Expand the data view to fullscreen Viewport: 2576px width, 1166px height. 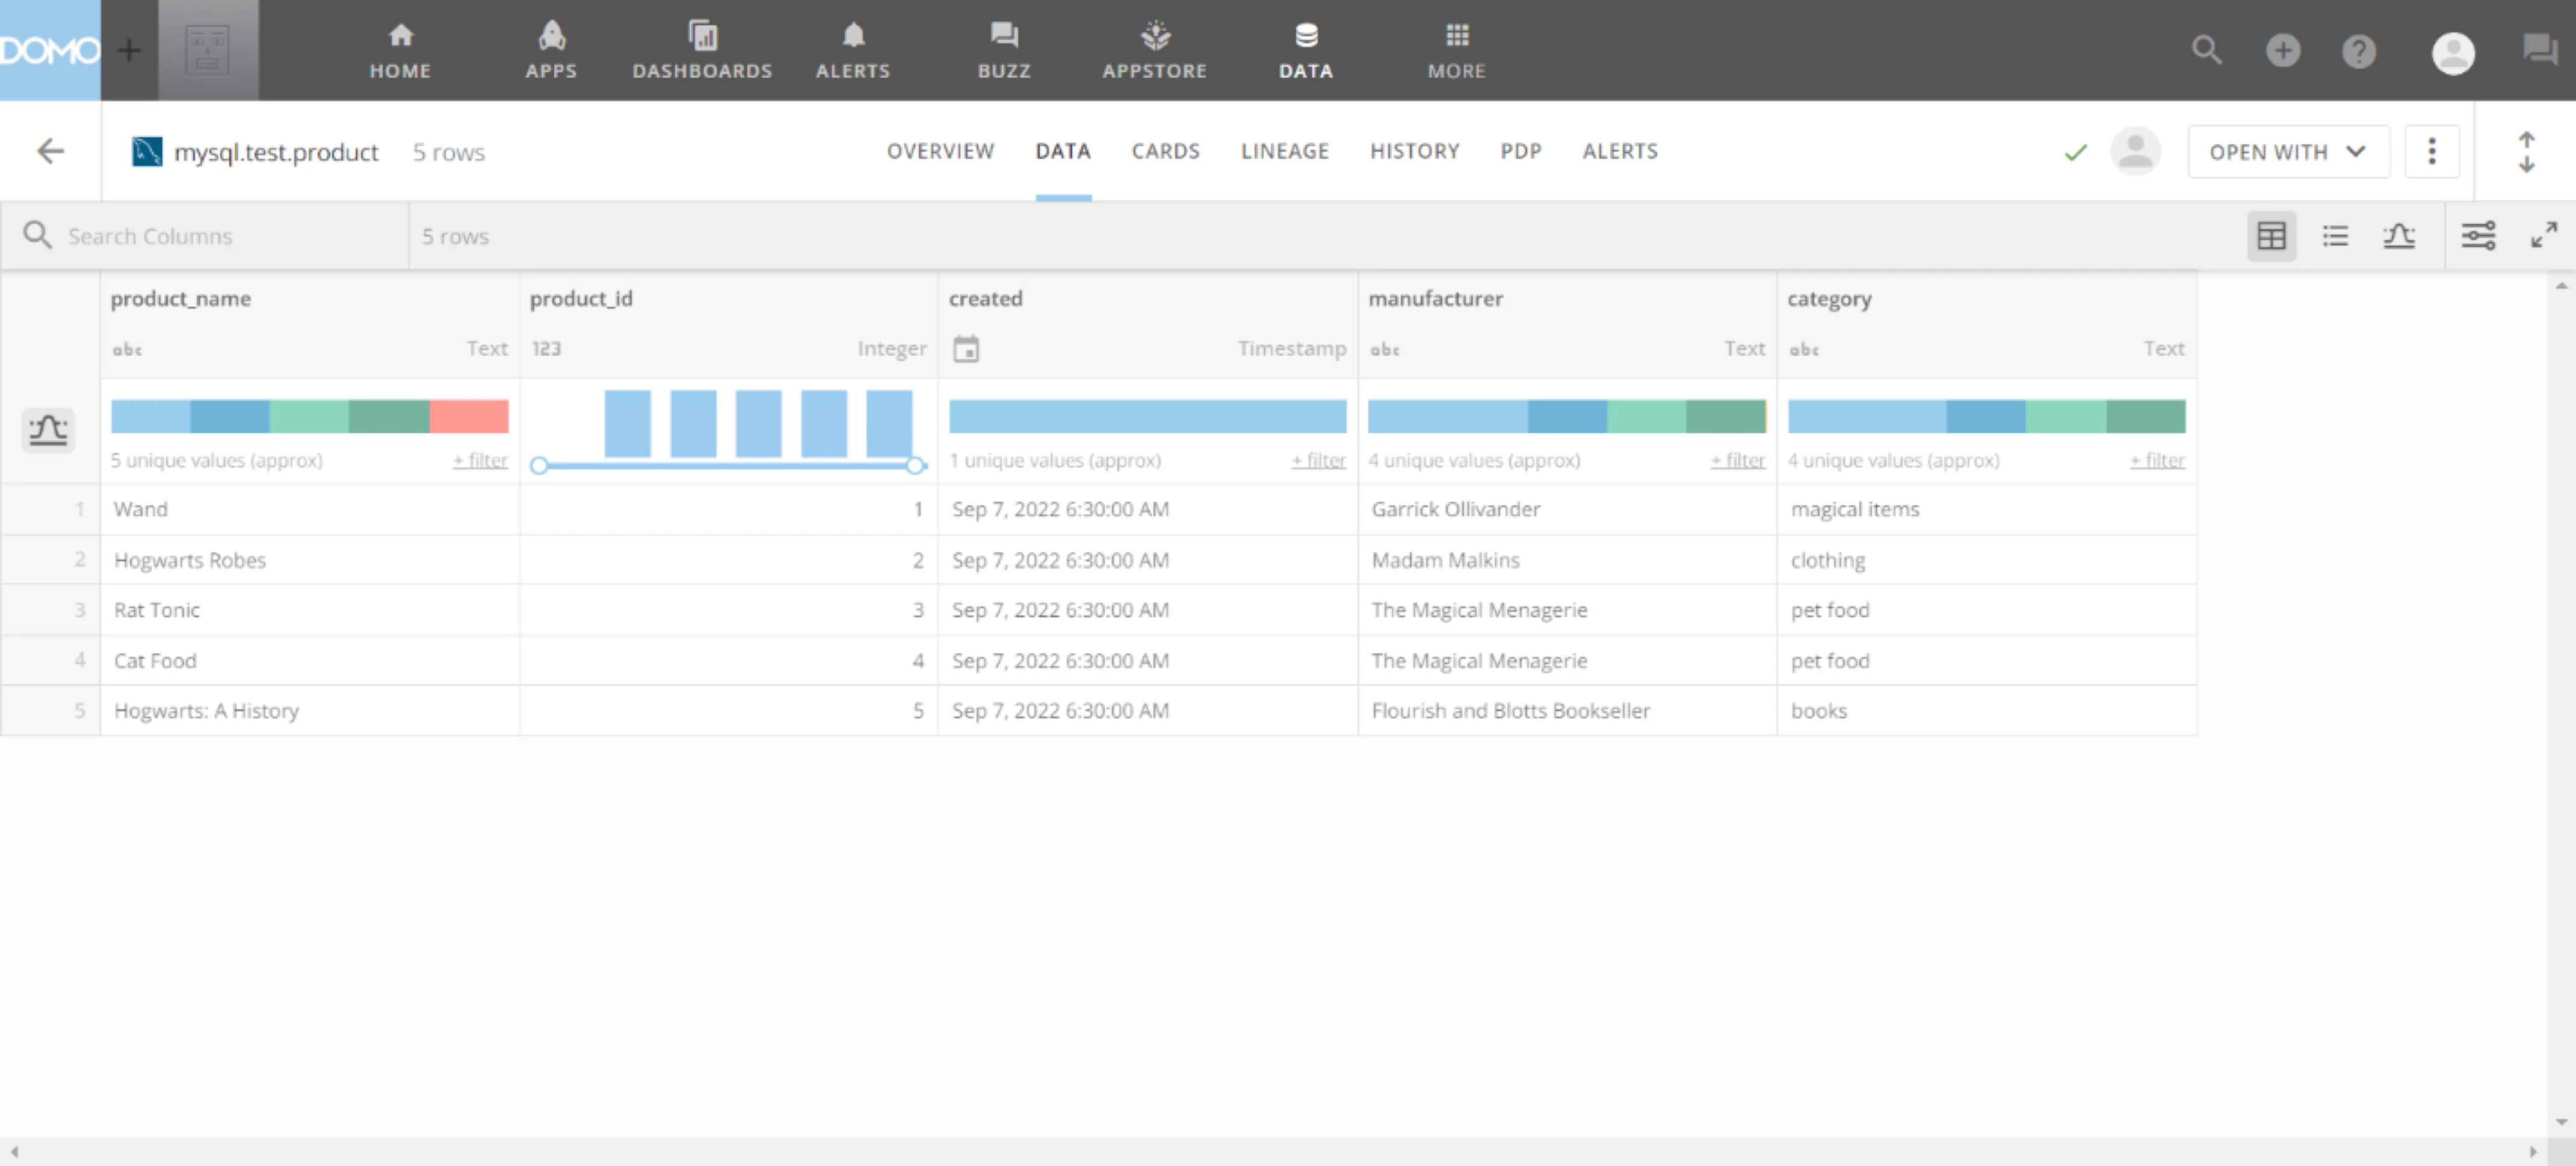(2544, 235)
